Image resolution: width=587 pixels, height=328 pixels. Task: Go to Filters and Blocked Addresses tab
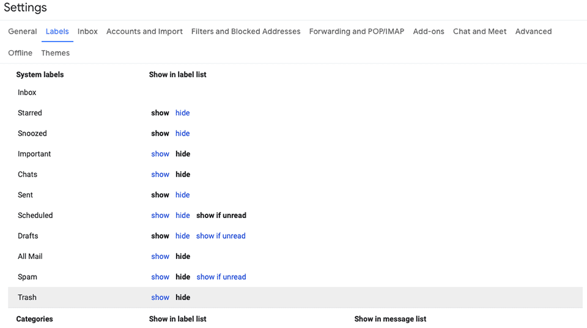click(x=246, y=32)
